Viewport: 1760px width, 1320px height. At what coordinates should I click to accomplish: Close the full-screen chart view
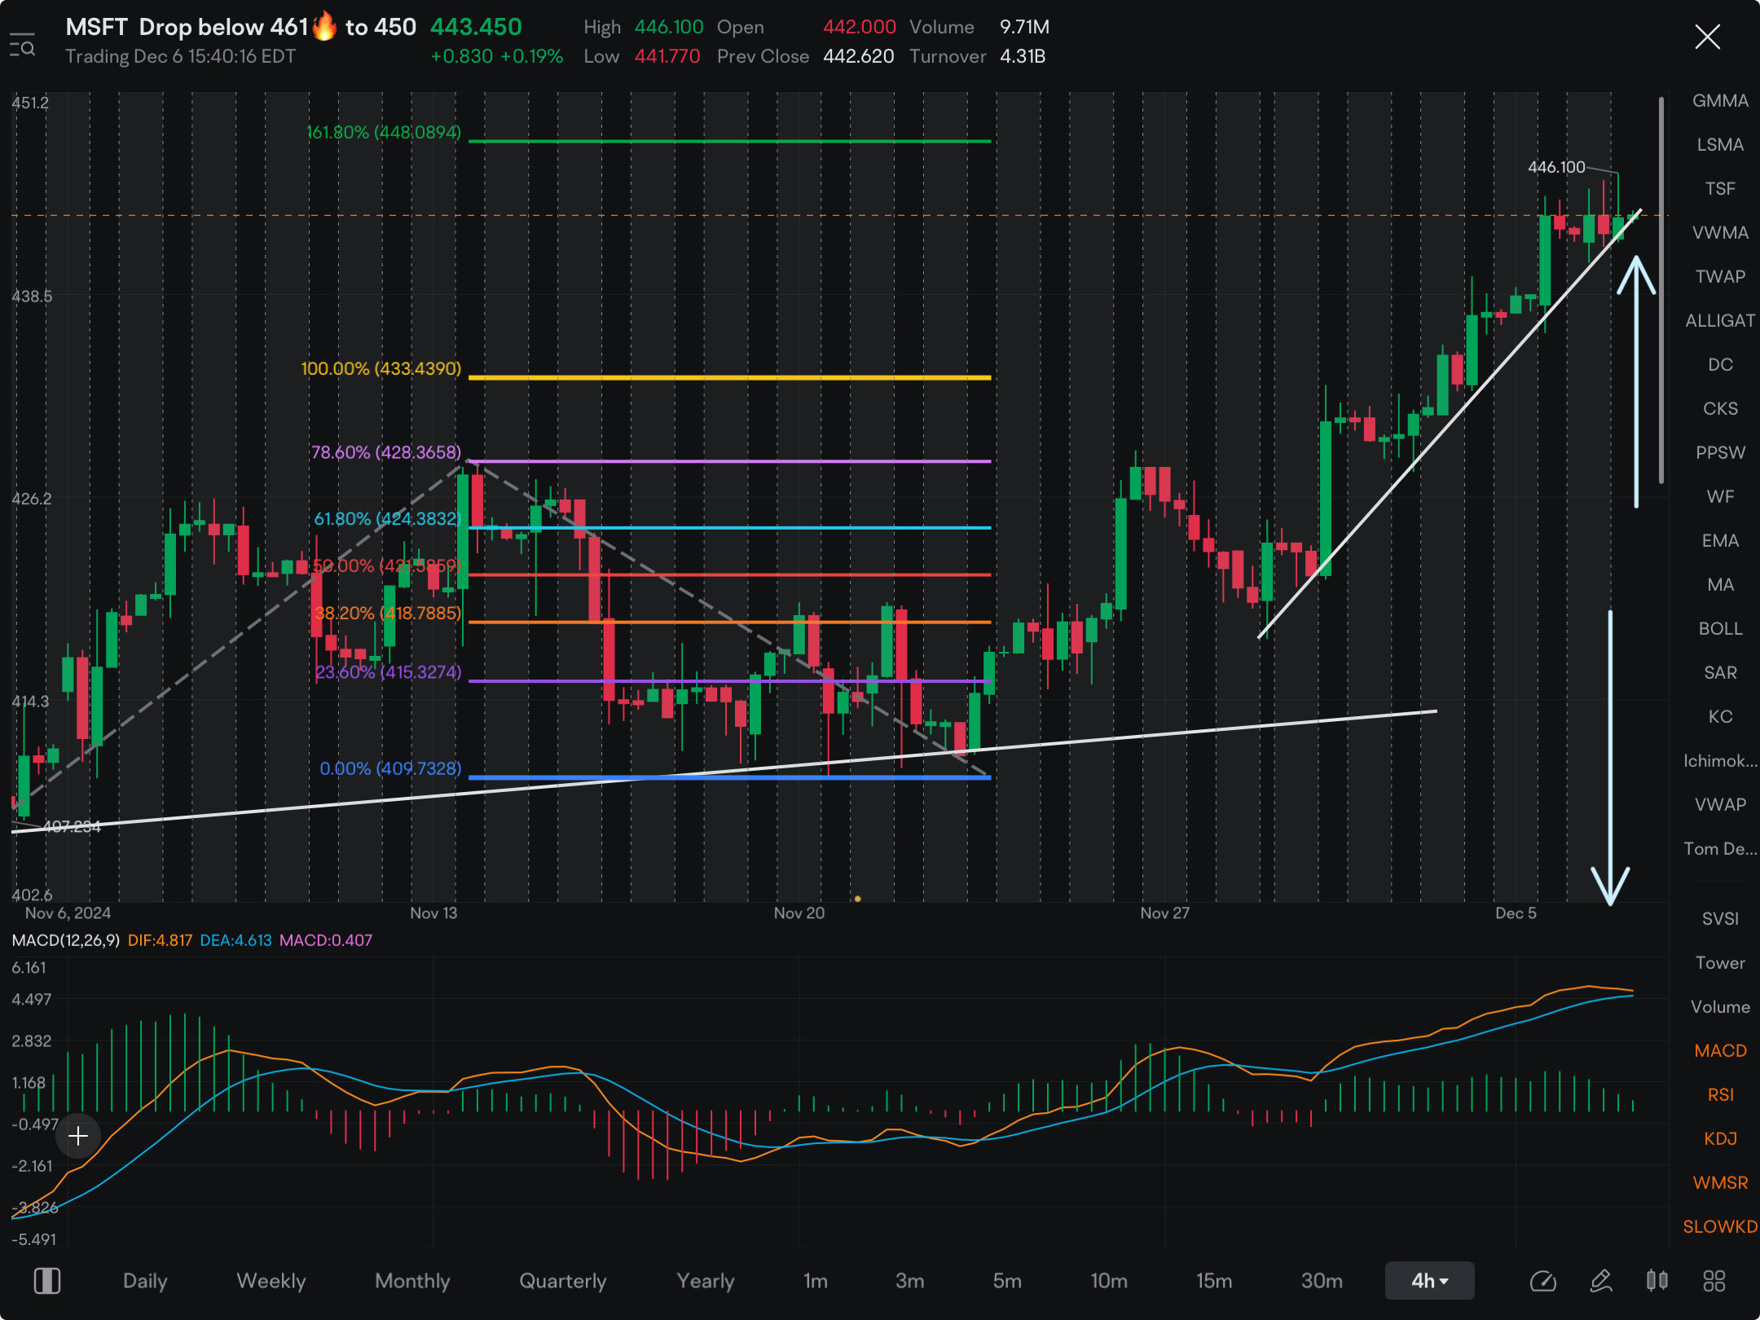1707,37
